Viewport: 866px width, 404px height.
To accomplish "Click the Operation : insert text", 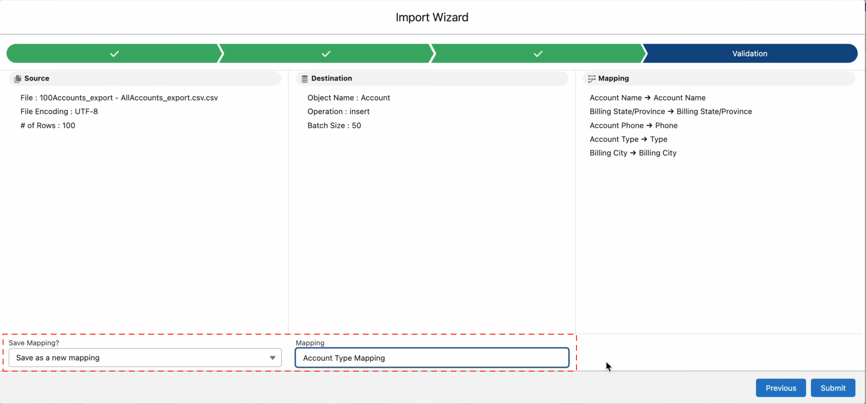I will click(x=338, y=111).
